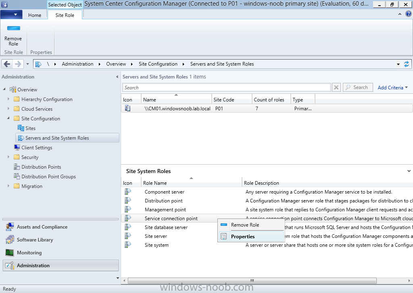Collapse the Site System Roles details pane
Viewport: 413px width, 293px height.
click(x=409, y=171)
